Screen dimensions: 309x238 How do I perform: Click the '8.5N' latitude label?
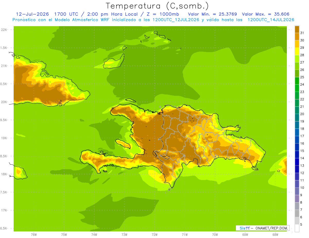[4, 156]
